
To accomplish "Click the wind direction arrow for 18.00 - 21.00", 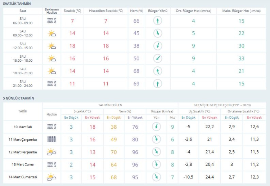I will 157,71.
